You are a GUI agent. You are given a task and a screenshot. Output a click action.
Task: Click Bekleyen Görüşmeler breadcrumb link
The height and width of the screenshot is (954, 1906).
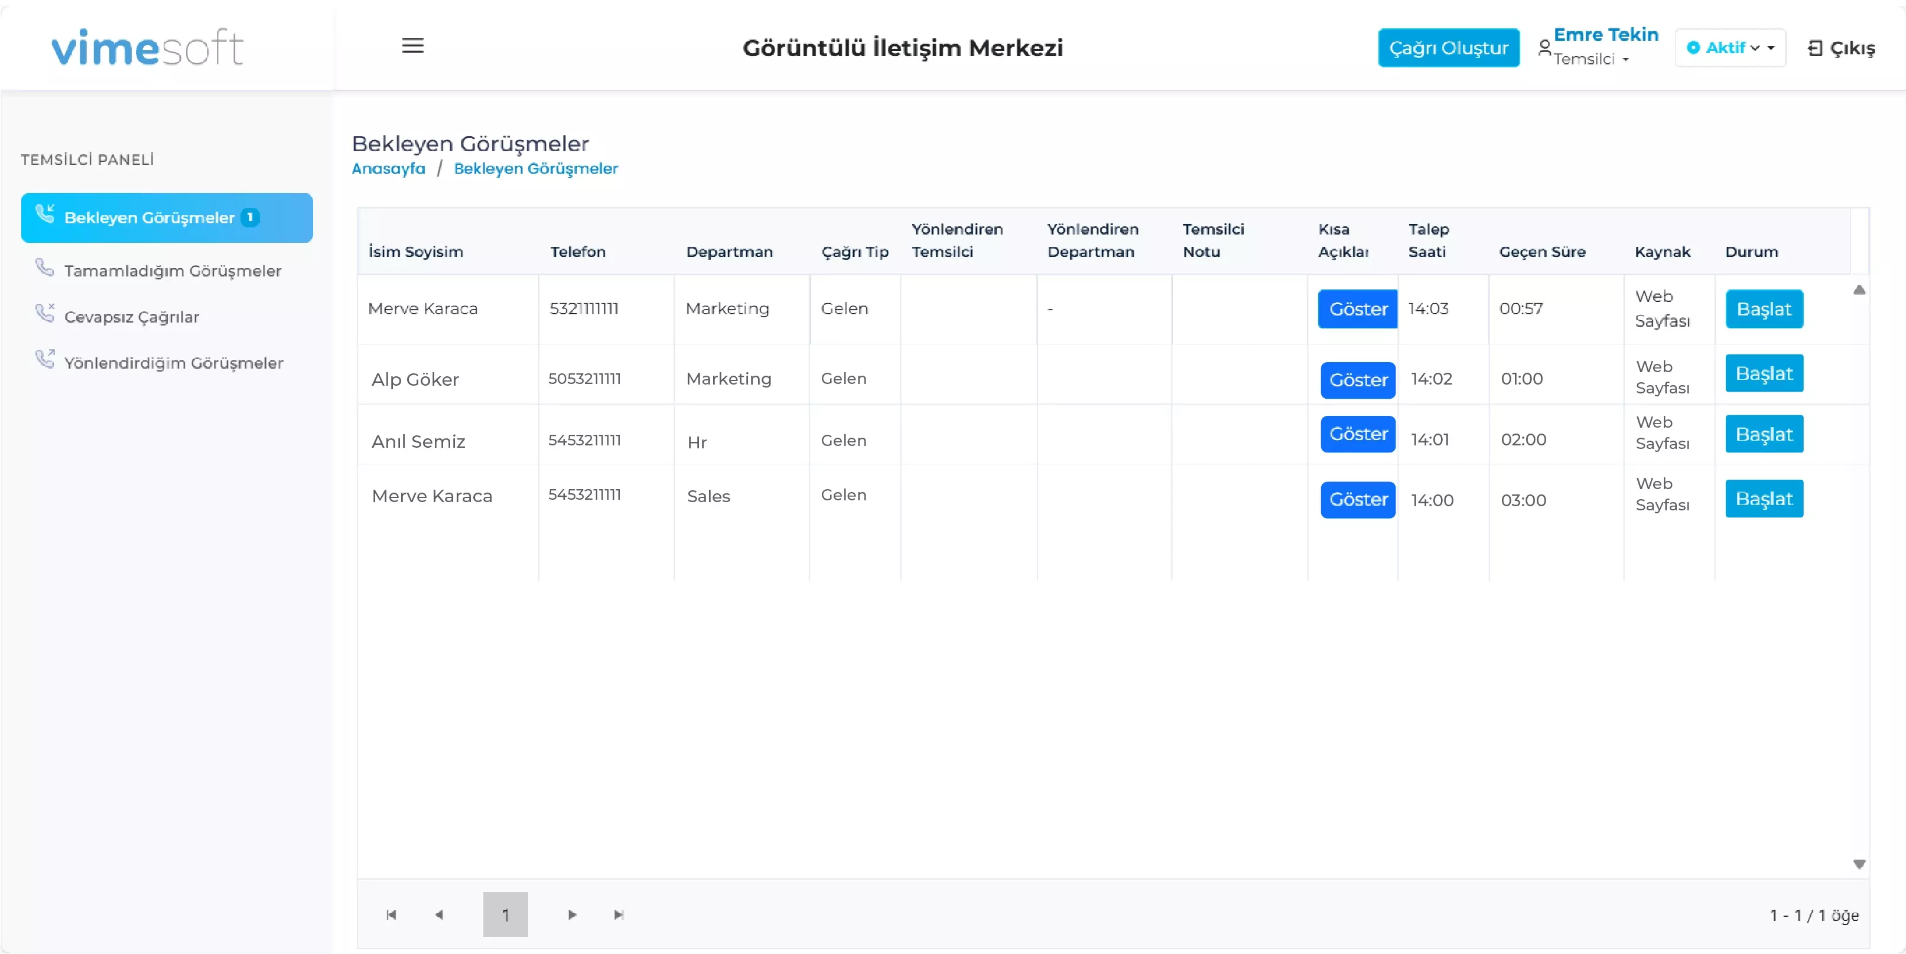coord(536,168)
